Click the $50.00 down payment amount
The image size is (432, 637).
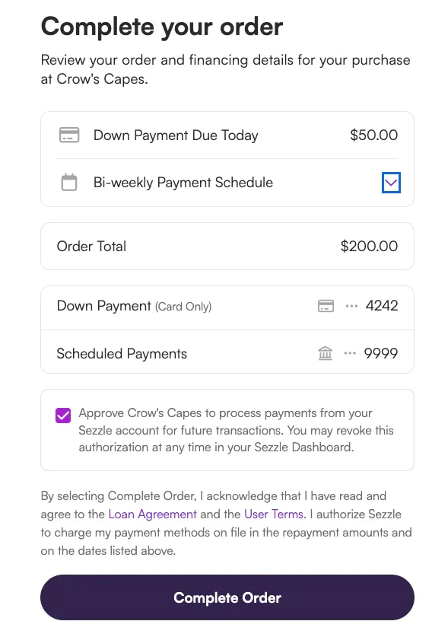[374, 135]
